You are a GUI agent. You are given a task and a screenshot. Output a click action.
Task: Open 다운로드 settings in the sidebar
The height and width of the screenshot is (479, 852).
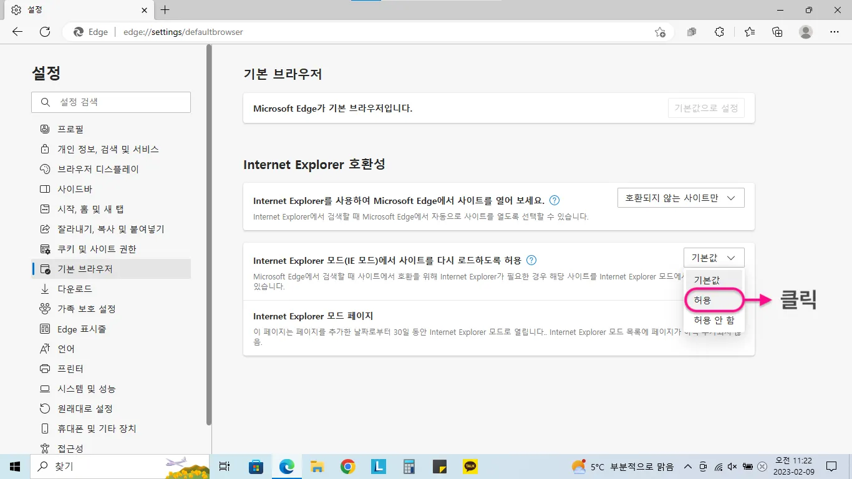pos(111,289)
